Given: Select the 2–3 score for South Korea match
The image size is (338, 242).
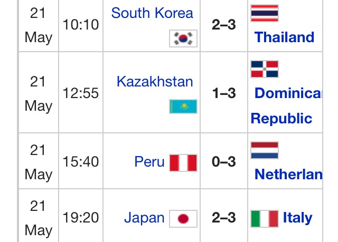Looking at the screenshot, I should [x=224, y=25].
